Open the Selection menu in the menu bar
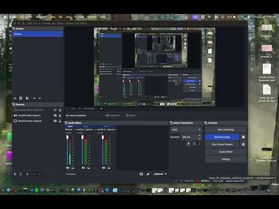279x209 pixels. pyautogui.click(x=41, y=17)
